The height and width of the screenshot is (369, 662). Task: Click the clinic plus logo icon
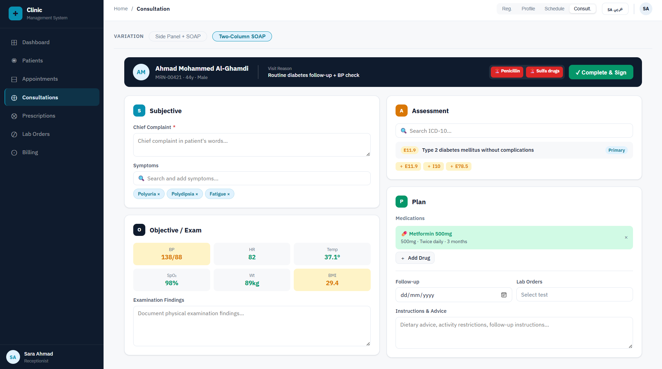click(15, 13)
